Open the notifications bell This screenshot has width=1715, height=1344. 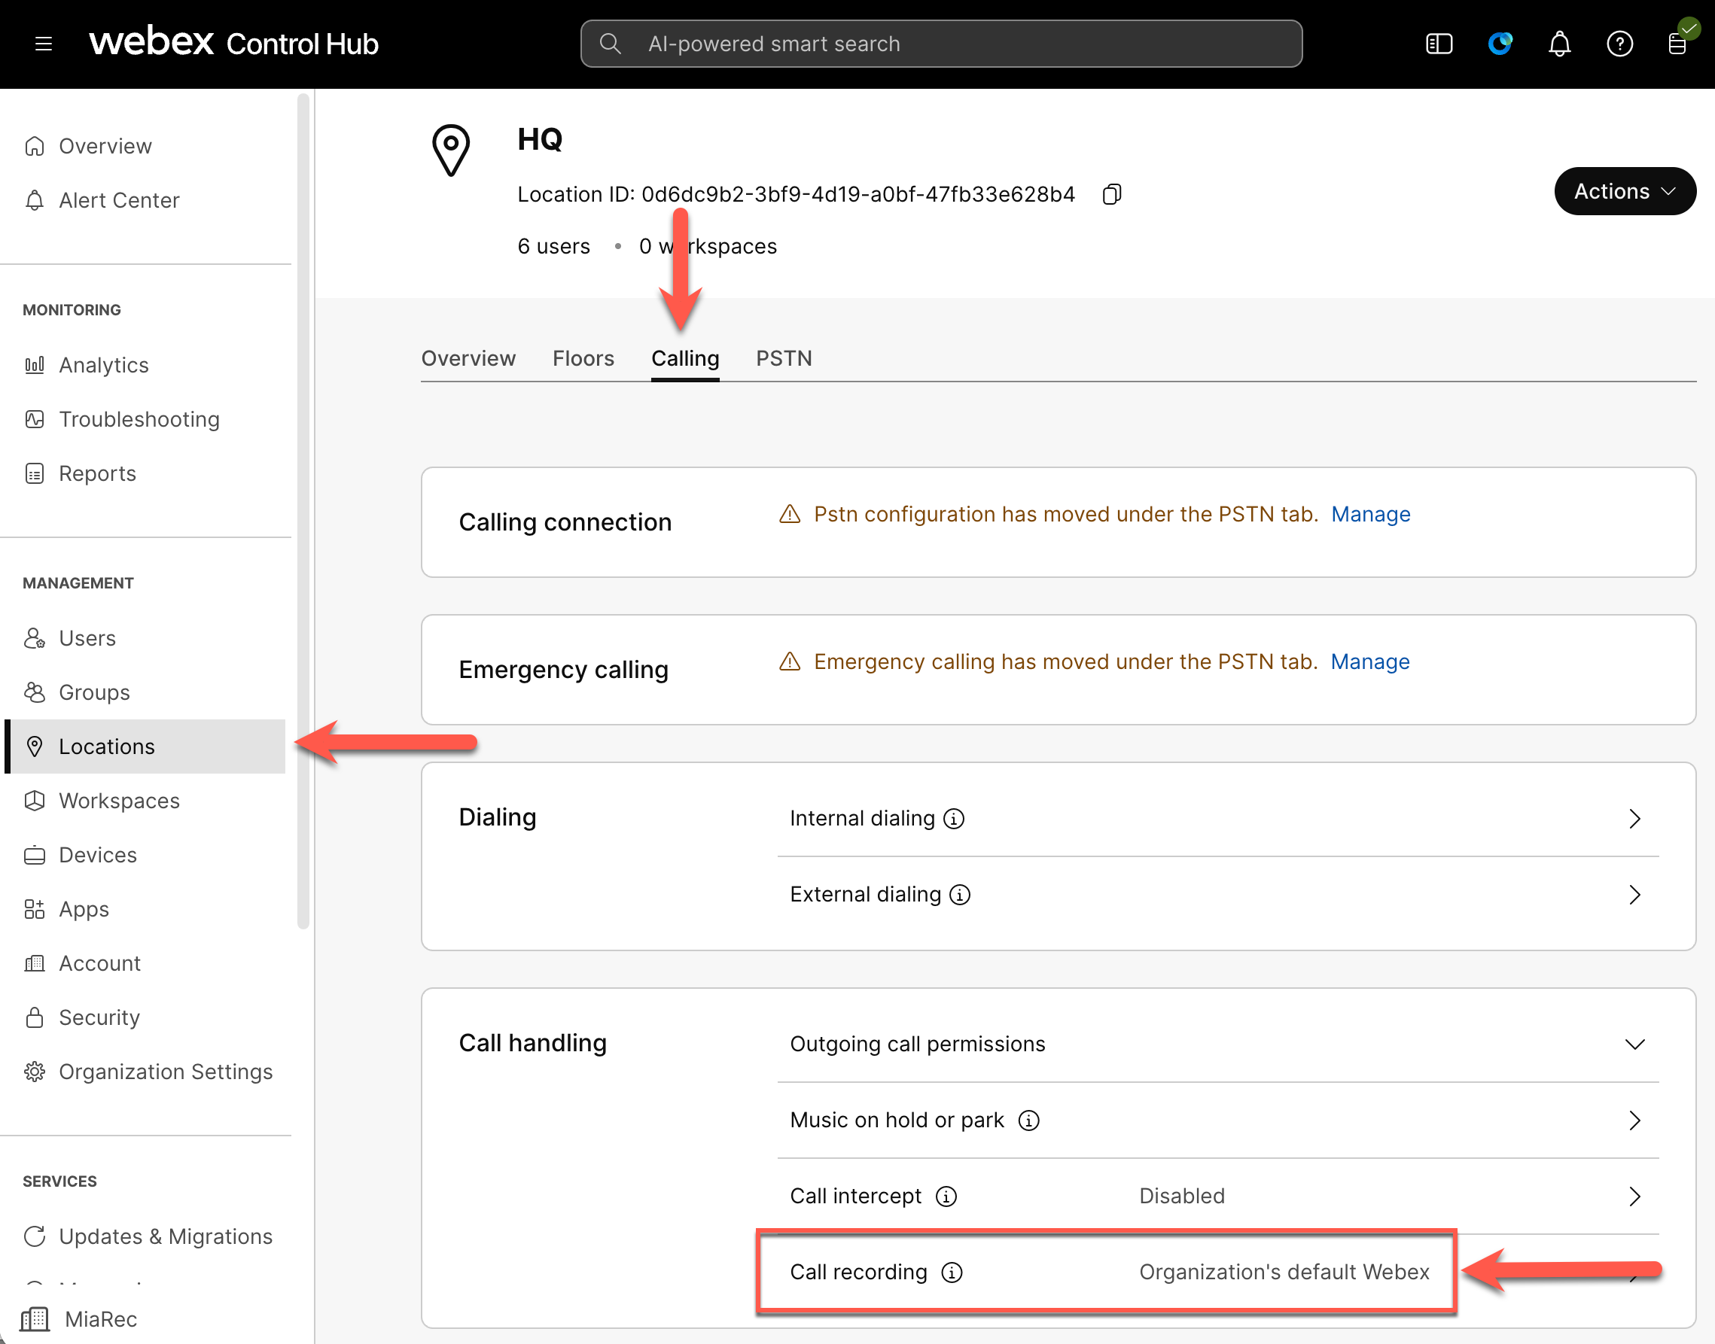click(x=1559, y=44)
